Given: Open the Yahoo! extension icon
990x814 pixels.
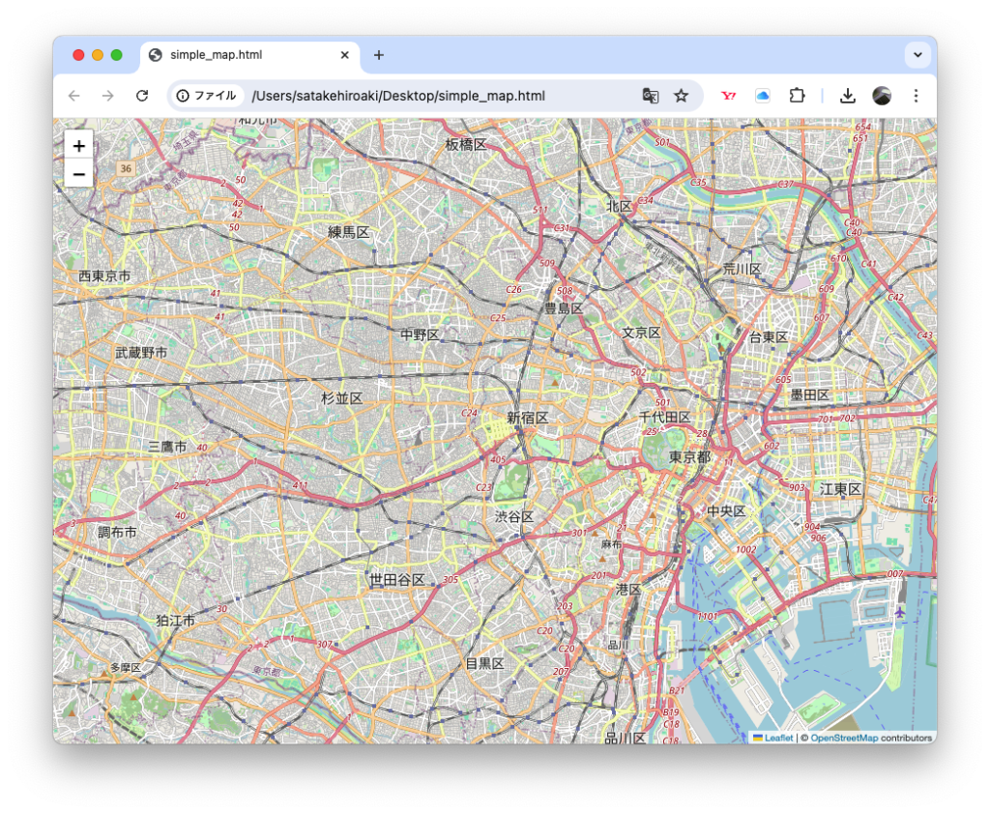Looking at the screenshot, I should click(728, 96).
